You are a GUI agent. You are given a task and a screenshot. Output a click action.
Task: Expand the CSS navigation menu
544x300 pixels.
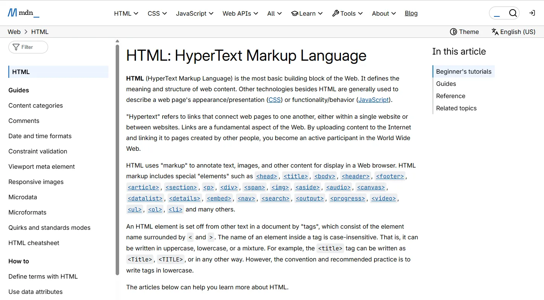pos(157,13)
